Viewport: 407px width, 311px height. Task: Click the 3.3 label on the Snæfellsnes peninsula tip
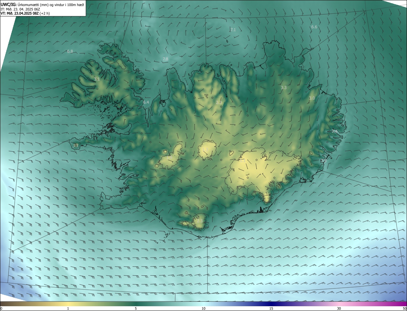(x=75, y=146)
